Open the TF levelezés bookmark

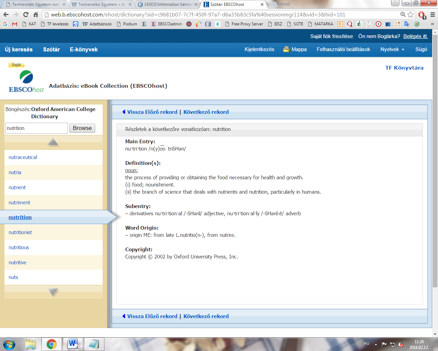(54, 24)
